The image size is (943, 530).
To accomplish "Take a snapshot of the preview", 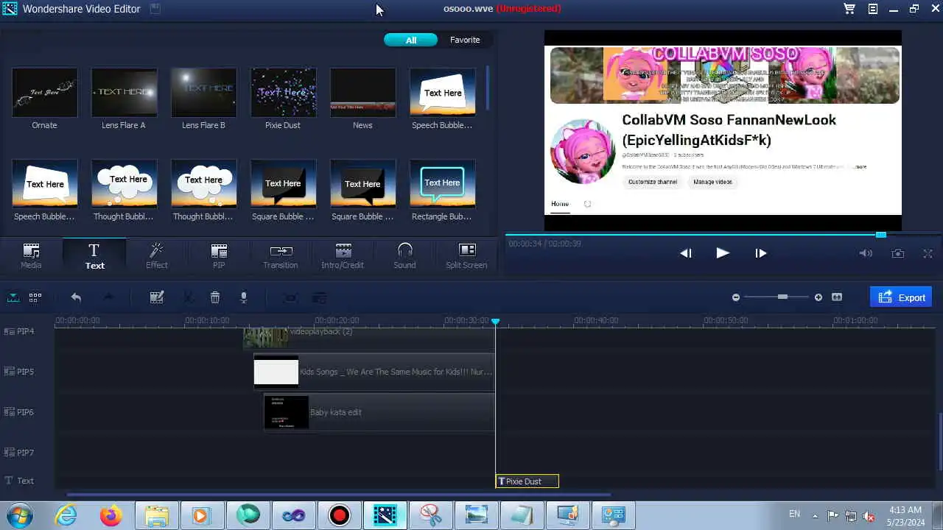I will click(x=898, y=253).
